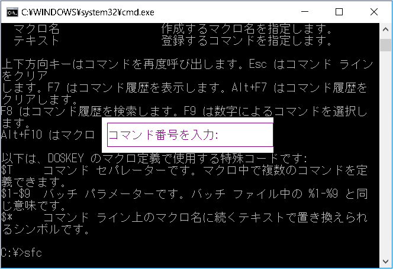The image size is (393, 269).
Task: Click the vertical scrollbar thumb
Action: click(x=385, y=45)
